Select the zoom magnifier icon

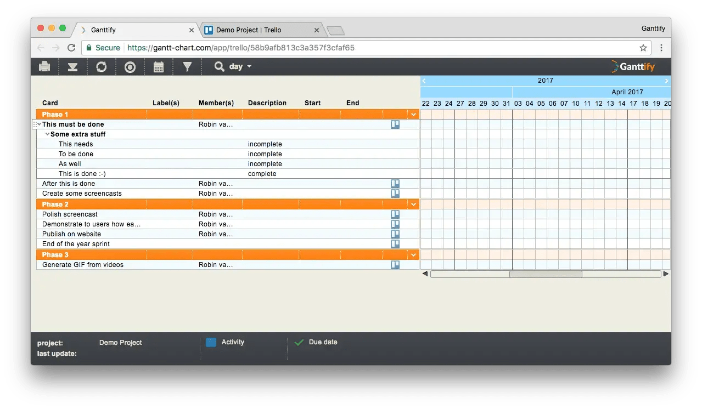(218, 66)
